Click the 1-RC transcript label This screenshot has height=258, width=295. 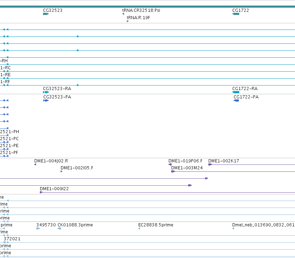pyautogui.click(x=5, y=68)
